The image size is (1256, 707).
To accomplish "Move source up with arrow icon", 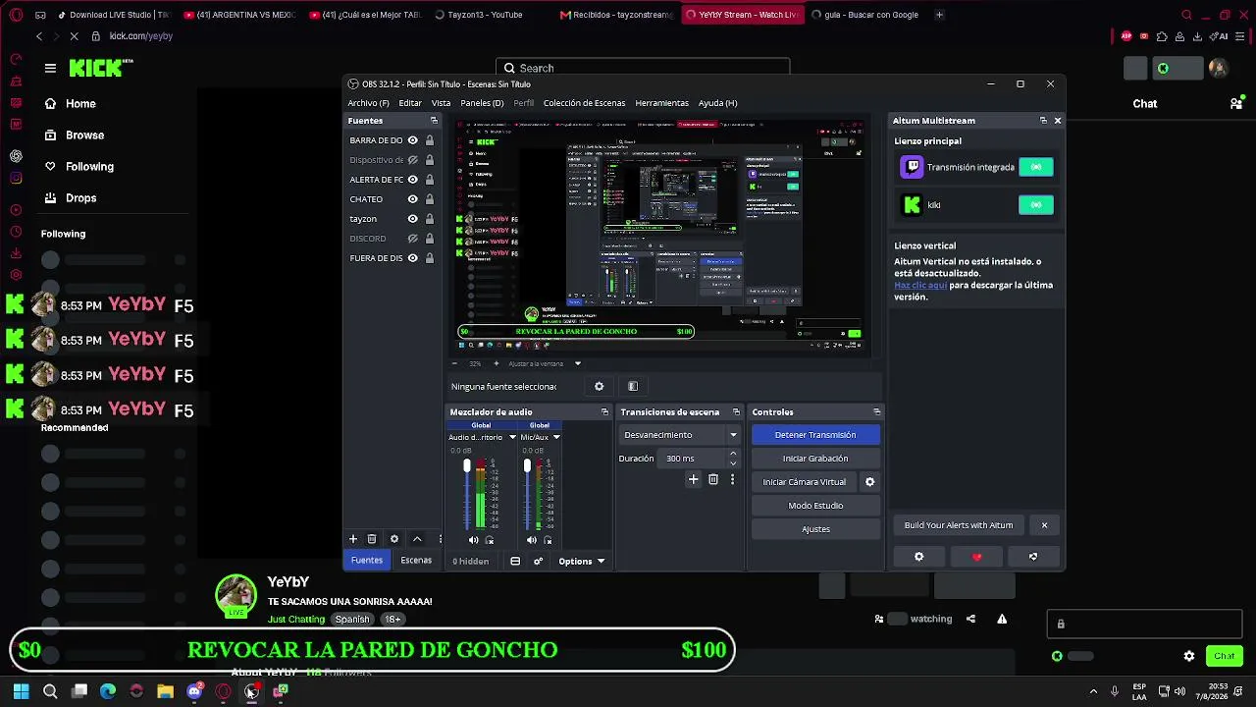I will click(x=417, y=539).
